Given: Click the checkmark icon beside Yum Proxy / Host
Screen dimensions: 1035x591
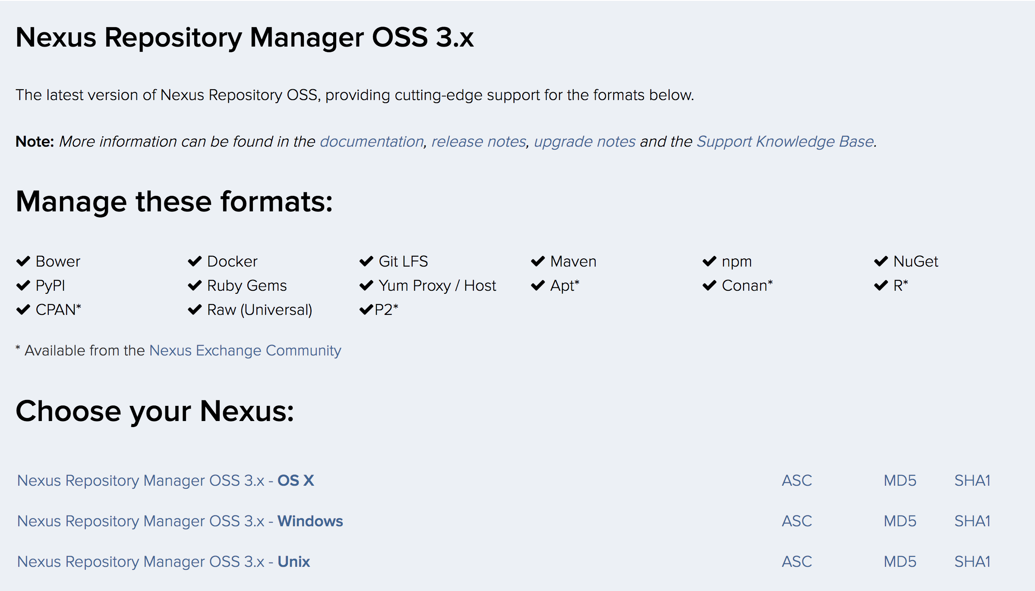Looking at the screenshot, I should 366,286.
